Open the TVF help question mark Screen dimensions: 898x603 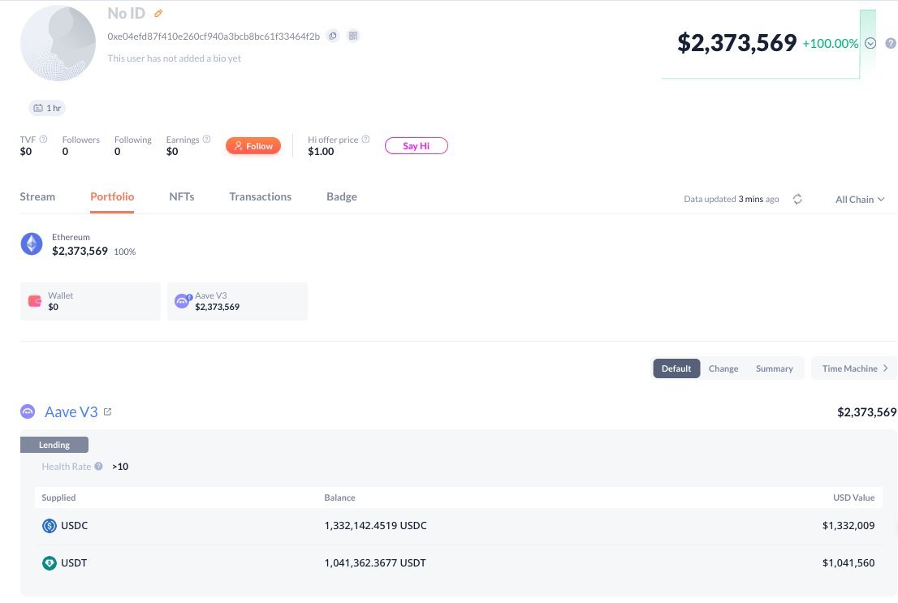tap(43, 139)
